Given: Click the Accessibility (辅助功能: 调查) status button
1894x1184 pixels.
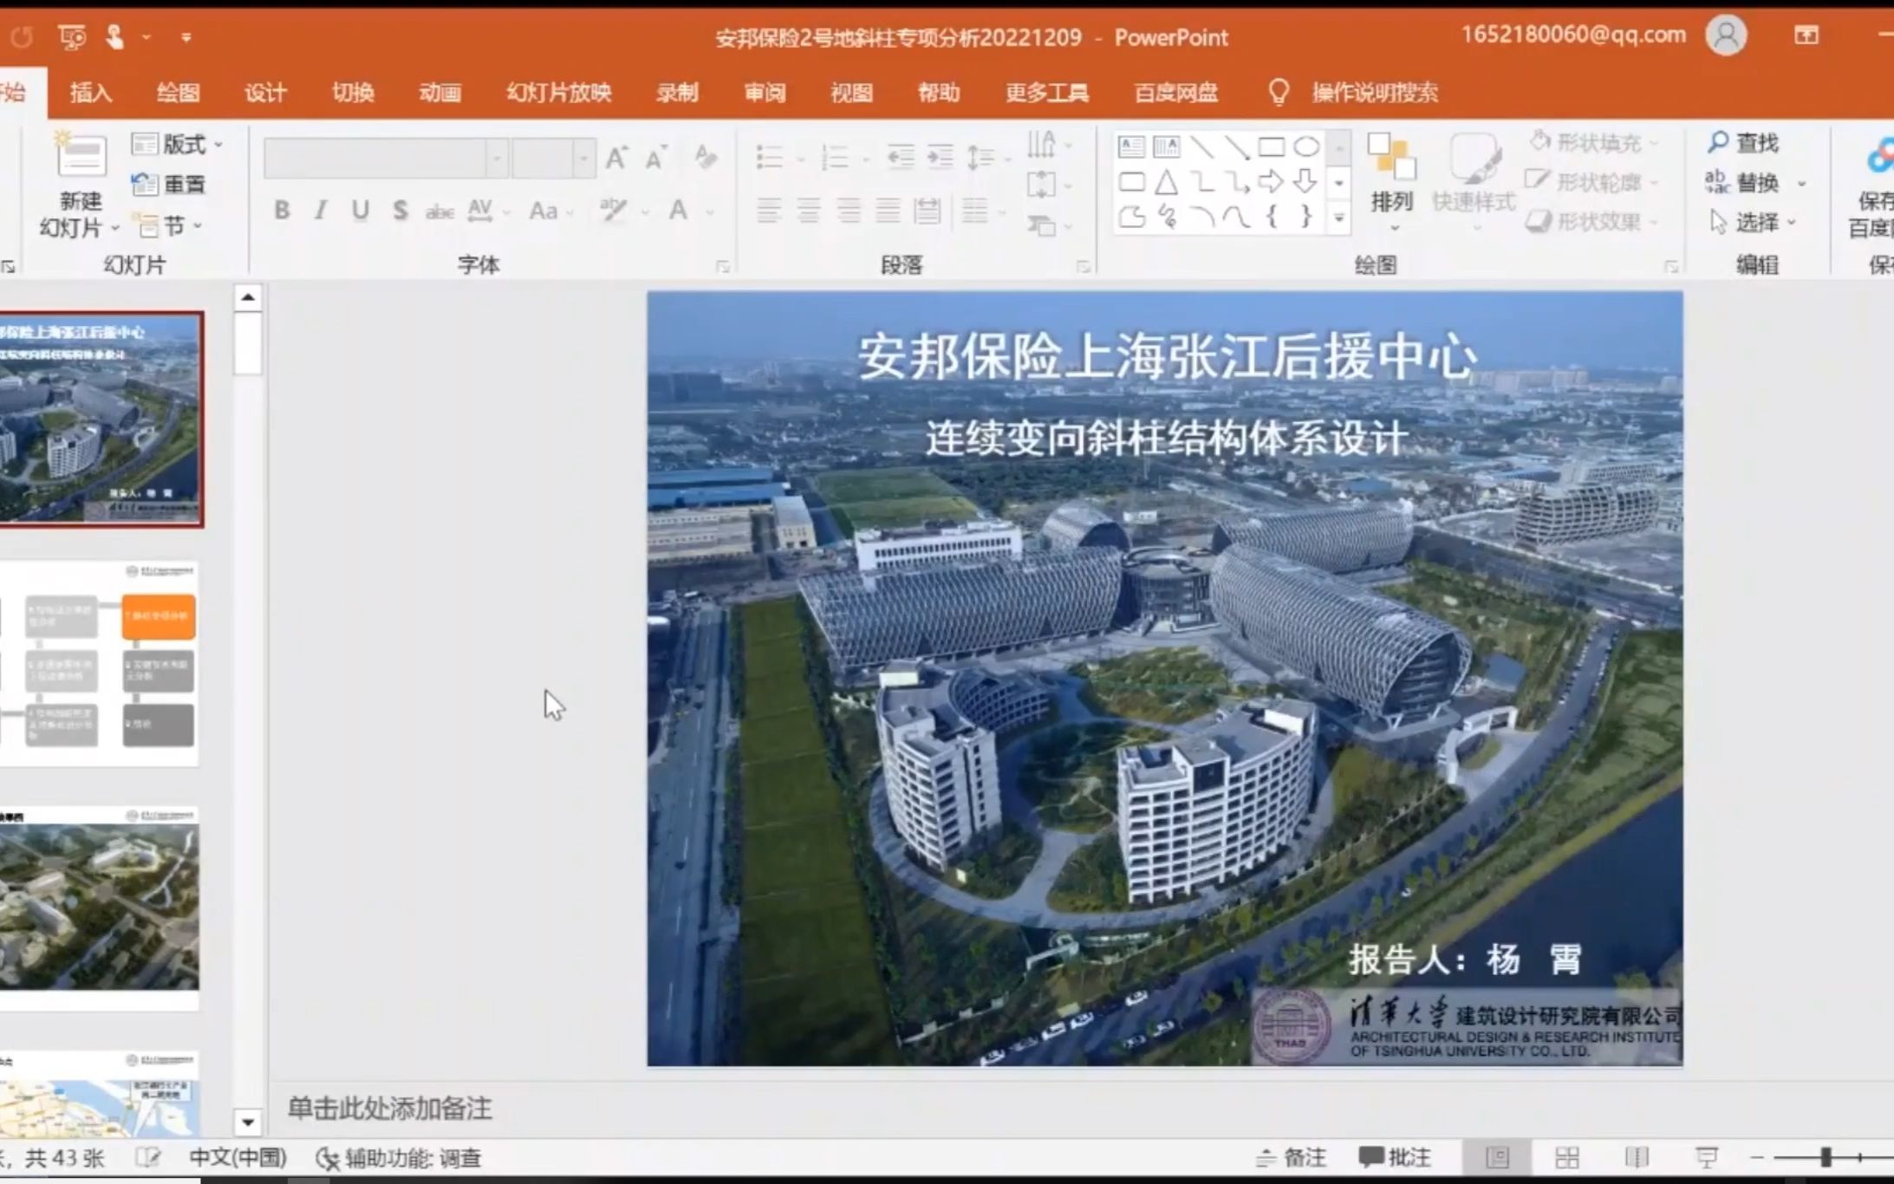Looking at the screenshot, I should [398, 1158].
